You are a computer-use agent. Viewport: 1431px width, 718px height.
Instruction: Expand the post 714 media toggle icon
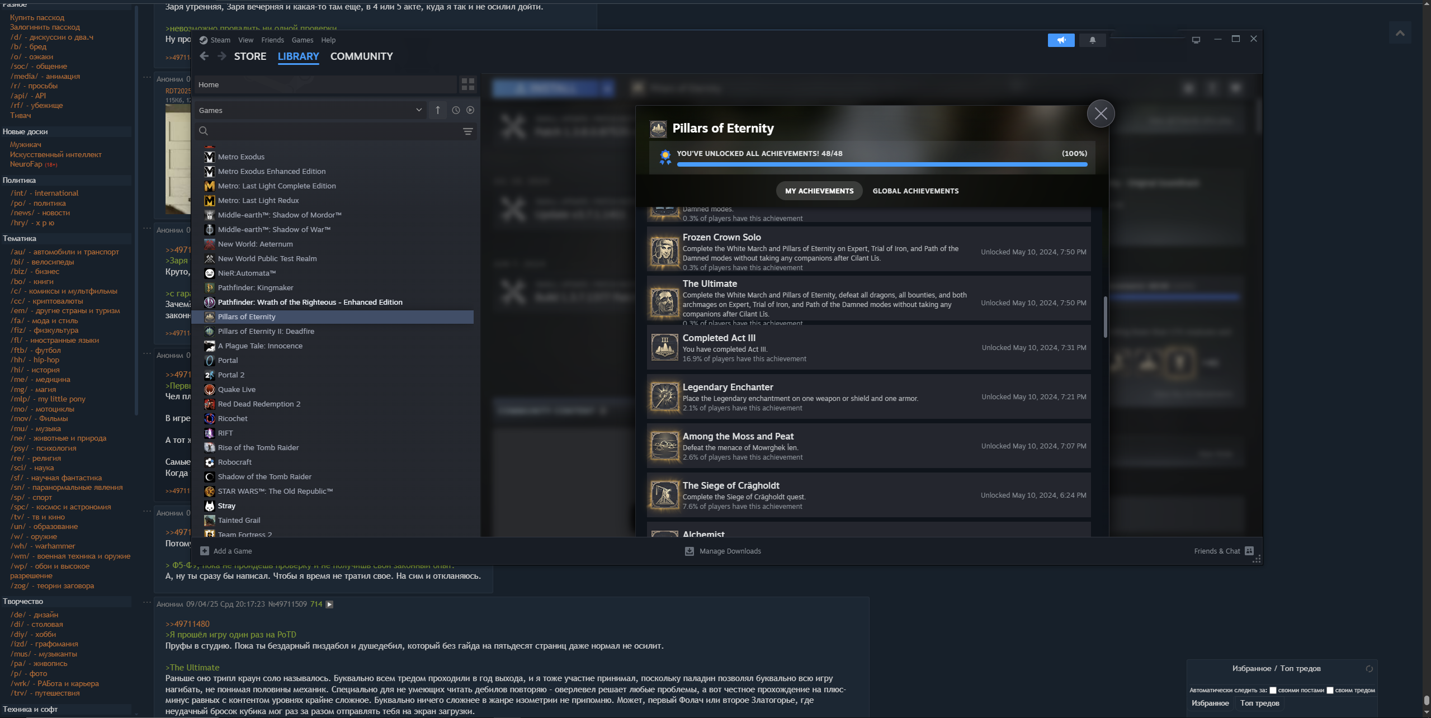pos(329,604)
